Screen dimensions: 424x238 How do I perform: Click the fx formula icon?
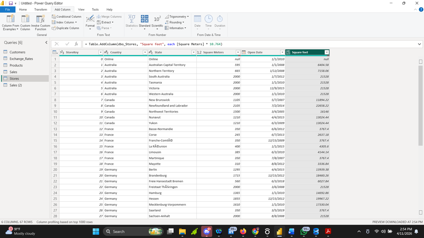[x=76, y=44]
